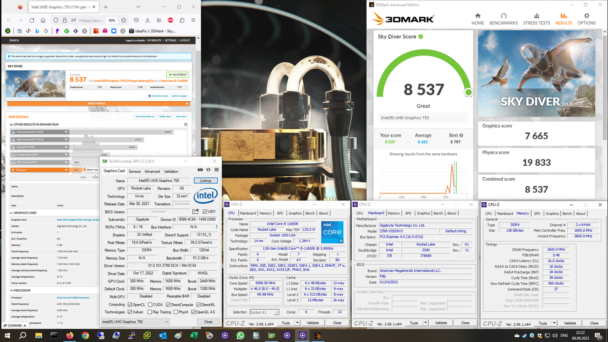Toggle DirectCompute checkbox

[x=168, y=305]
